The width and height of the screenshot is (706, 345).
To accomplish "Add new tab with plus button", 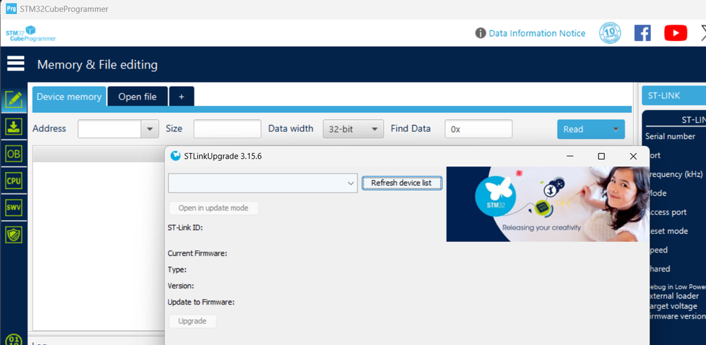I will [182, 97].
